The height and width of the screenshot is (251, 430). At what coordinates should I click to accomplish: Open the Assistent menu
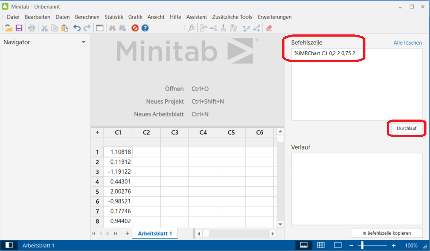(x=196, y=17)
